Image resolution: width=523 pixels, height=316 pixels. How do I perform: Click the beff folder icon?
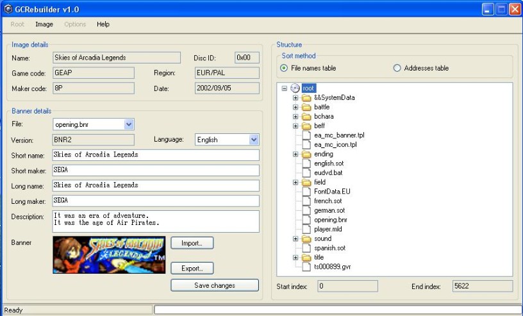(x=306, y=126)
